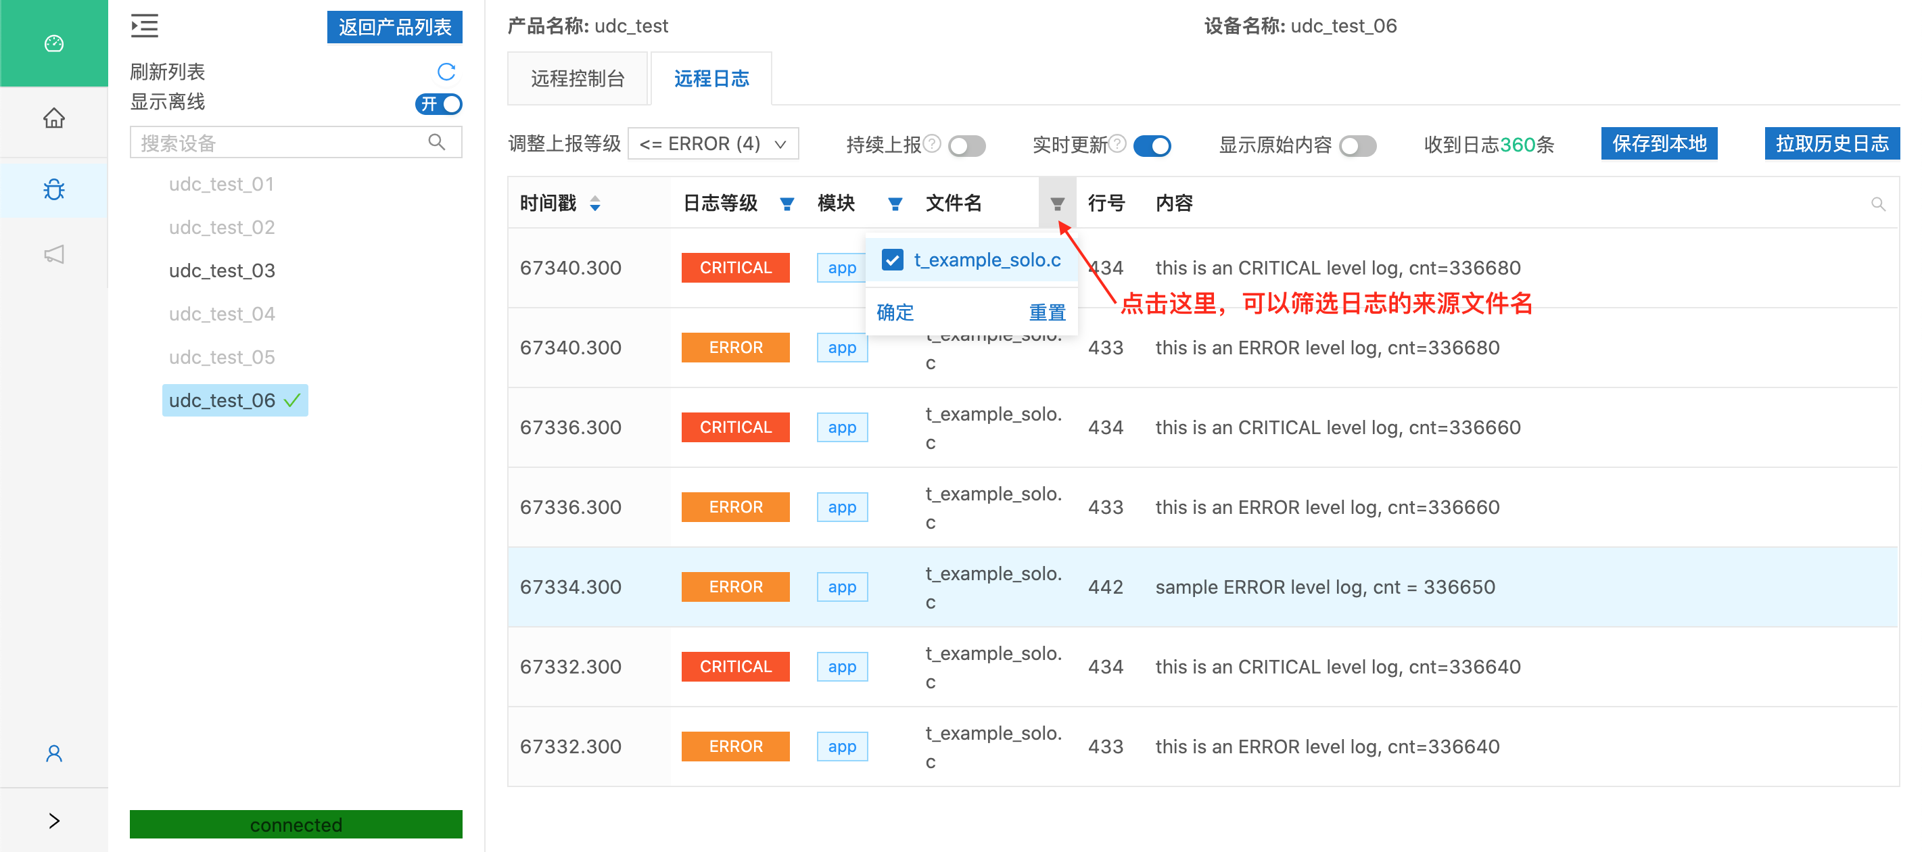Viewport: 1922px width, 852px height.
Task: Uncheck the t_example_solo.c filter checkbox
Action: (x=893, y=260)
